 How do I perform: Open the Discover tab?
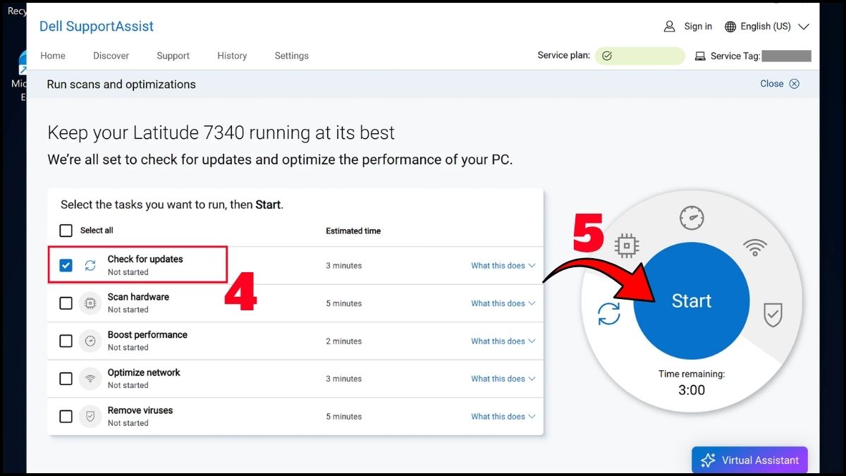coord(111,56)
